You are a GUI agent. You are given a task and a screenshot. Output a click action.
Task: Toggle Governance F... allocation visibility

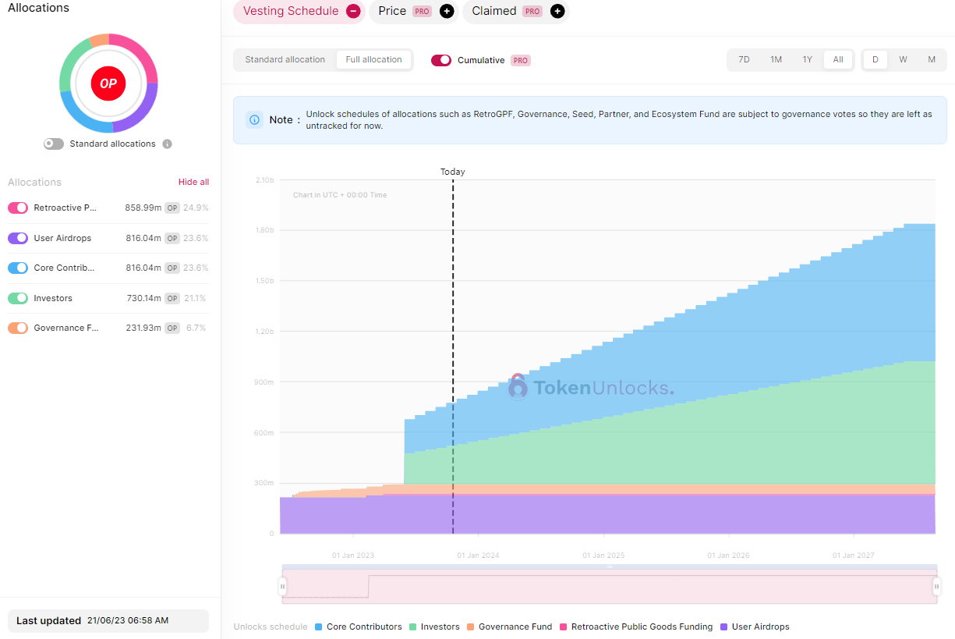tap(18, 328)
